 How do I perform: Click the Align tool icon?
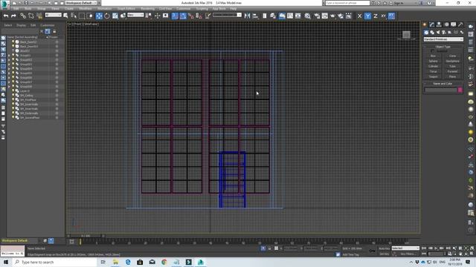tap(255, 16)
